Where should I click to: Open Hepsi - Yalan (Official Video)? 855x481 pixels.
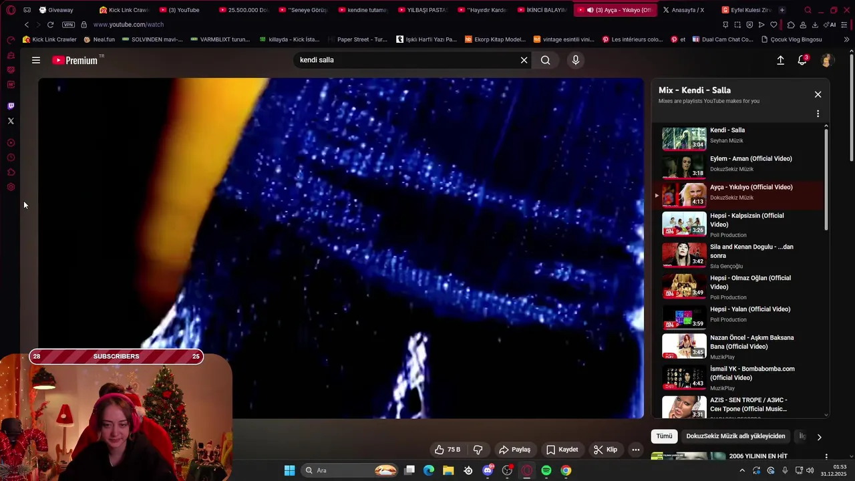coord(738,317)
